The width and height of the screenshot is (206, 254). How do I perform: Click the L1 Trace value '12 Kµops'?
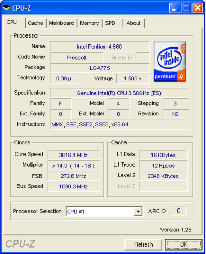(x=163, y=166)
